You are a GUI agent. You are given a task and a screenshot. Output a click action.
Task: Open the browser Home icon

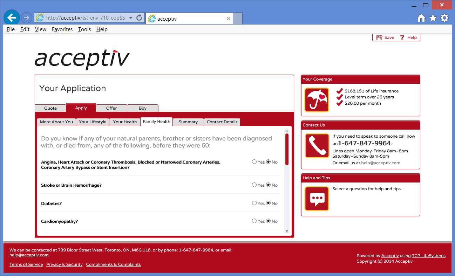click(421, 18)
